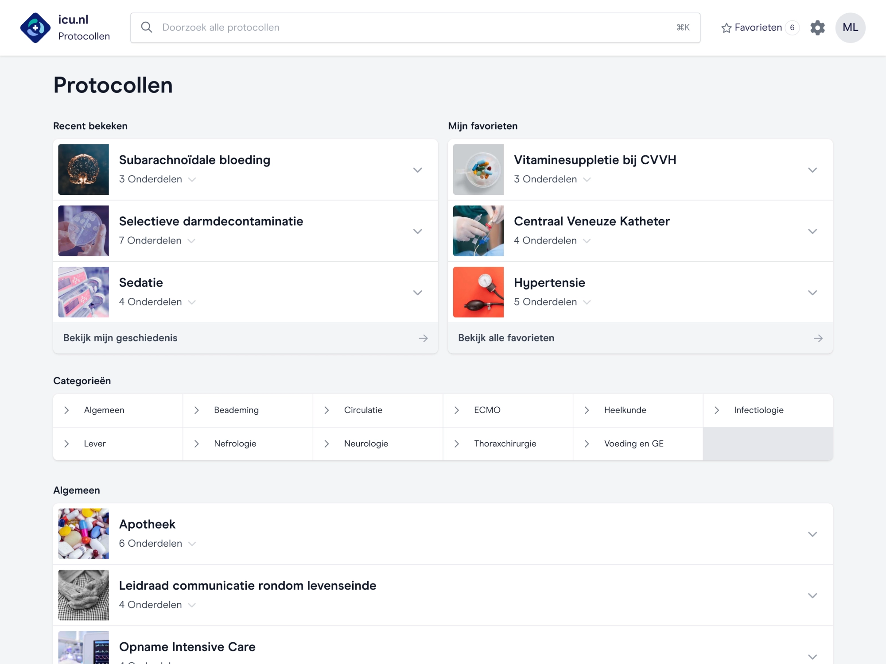Viewport: 886px width, 664px height.
Task: Click the Favorieten star icon
Action: pyautogui.click(x=726, y=28)
